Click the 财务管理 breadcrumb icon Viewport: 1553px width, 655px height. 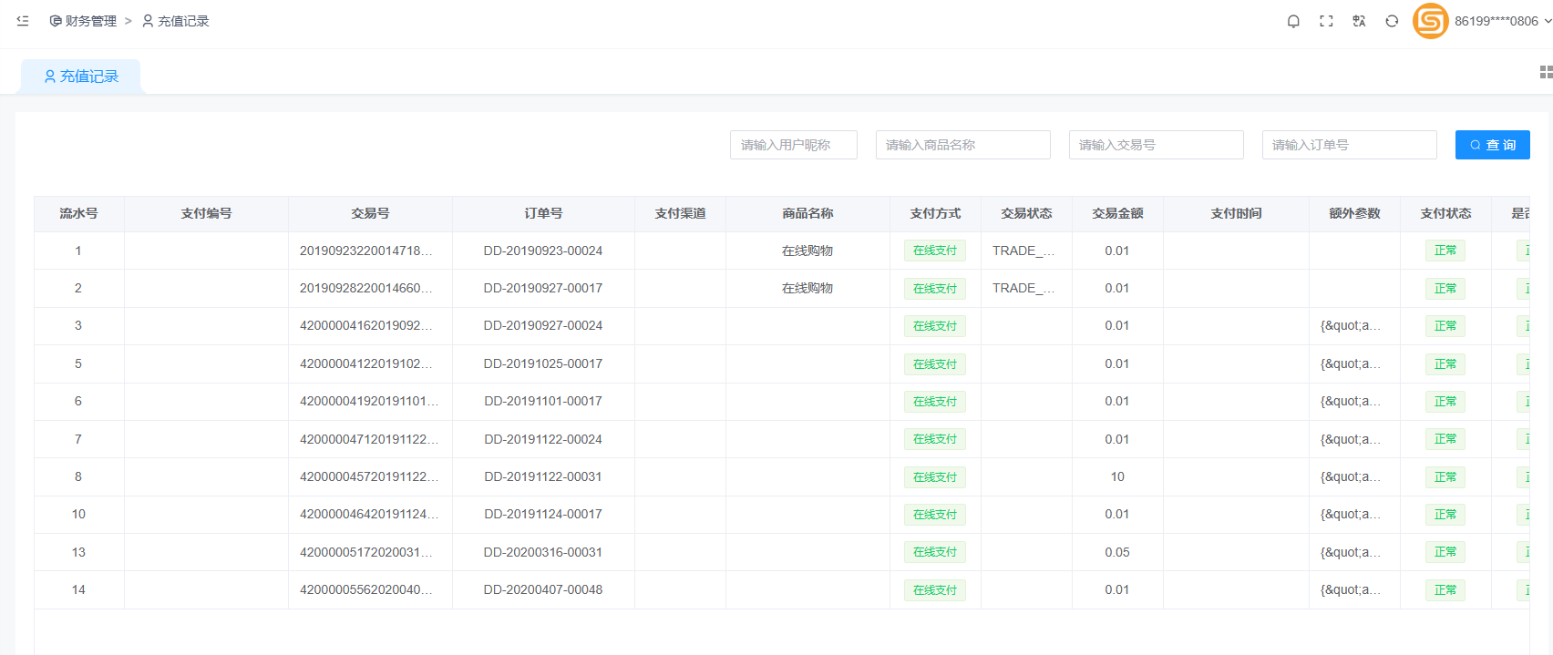click(56, 21)
